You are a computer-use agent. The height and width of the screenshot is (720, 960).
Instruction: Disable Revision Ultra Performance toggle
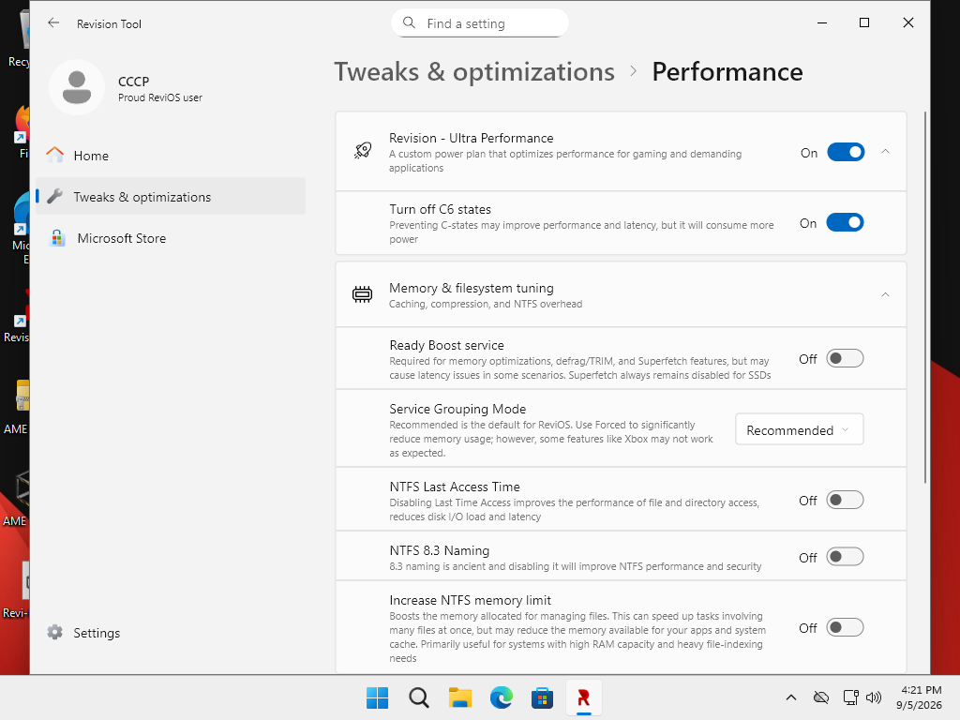[846, 153]
